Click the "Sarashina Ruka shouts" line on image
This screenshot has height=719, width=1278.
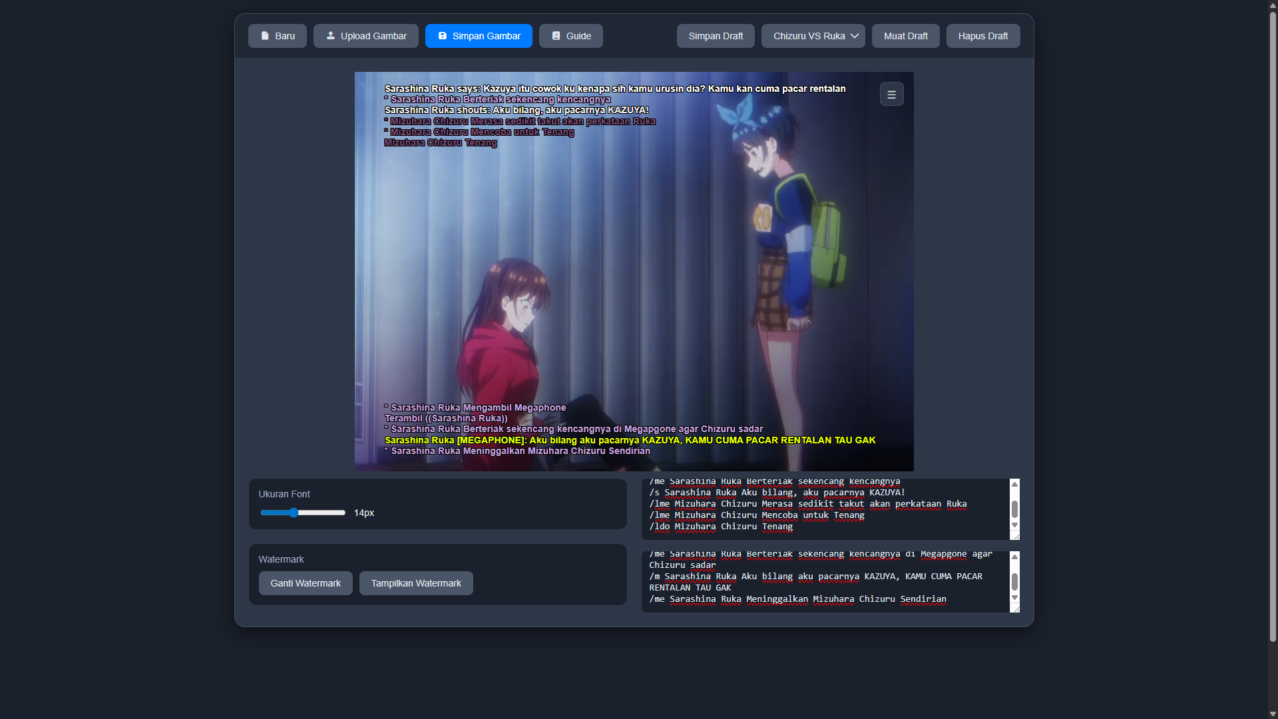pos(517,110)
